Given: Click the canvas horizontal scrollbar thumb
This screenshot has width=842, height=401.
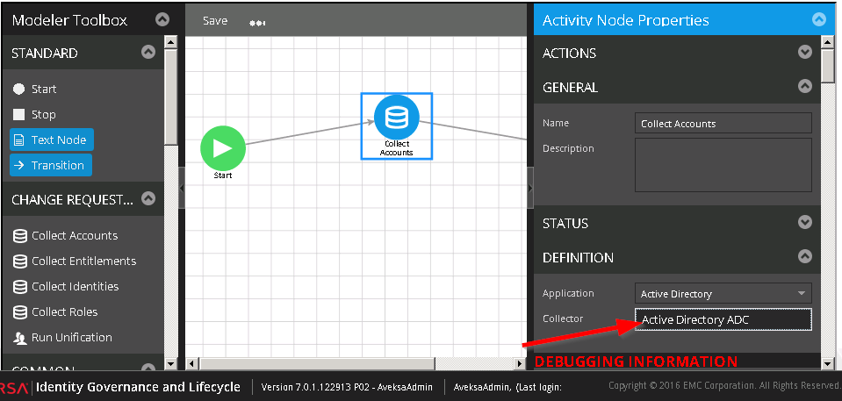Looking at the screenshot, I should [317, 364].
